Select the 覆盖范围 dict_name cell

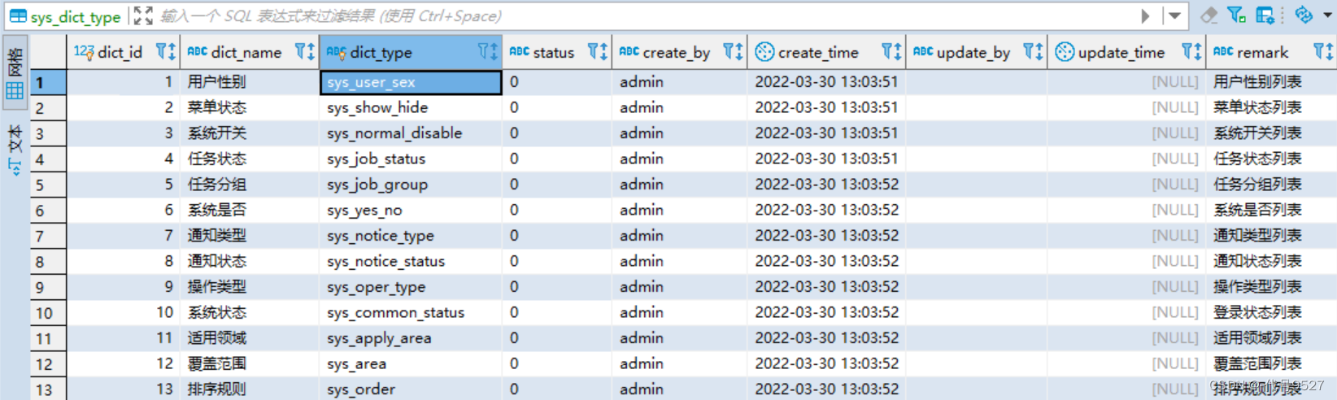pos(250,363)
